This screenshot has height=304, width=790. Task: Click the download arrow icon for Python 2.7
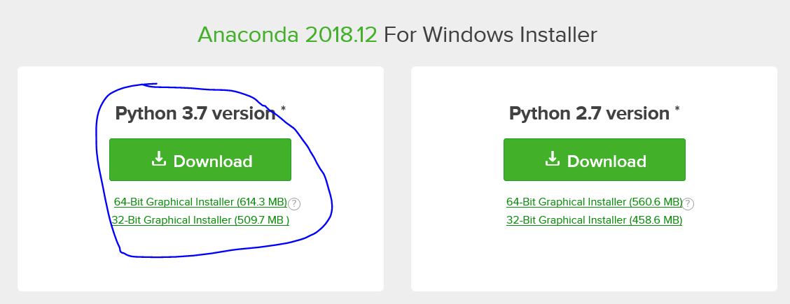tap(553, 159)
